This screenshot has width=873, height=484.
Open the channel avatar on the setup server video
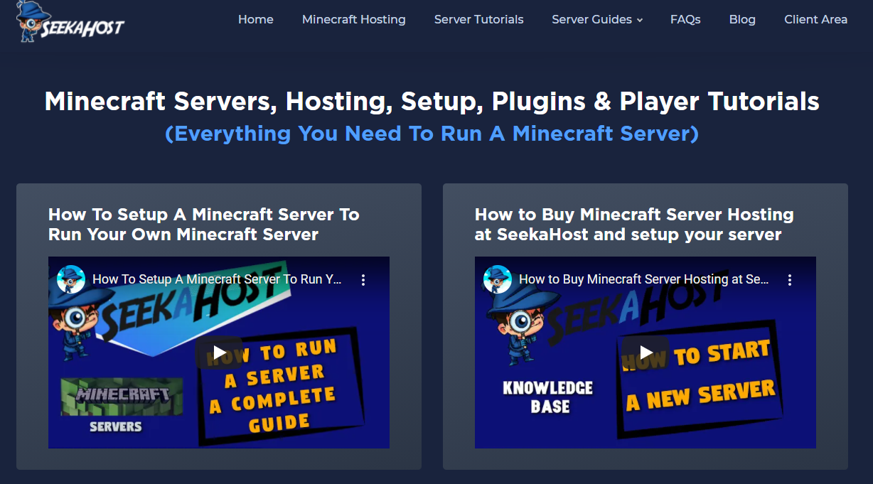[70, 279]
